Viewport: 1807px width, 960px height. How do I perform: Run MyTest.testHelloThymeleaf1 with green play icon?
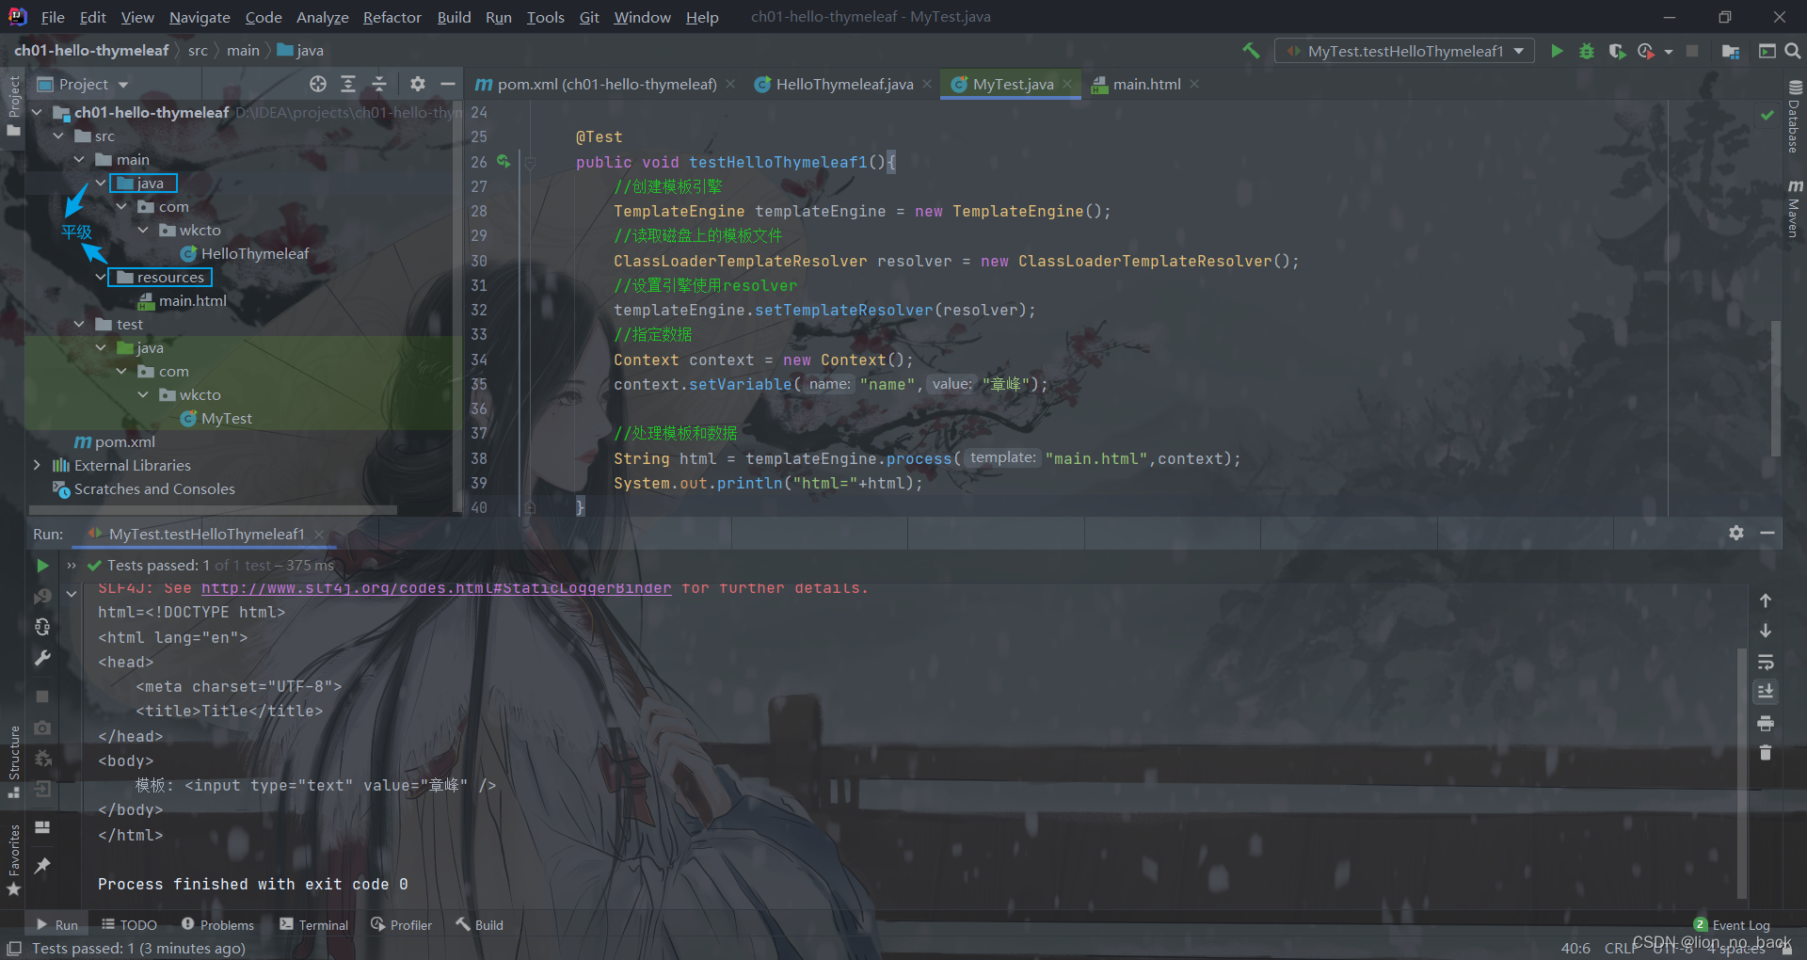coord(1557,51)
